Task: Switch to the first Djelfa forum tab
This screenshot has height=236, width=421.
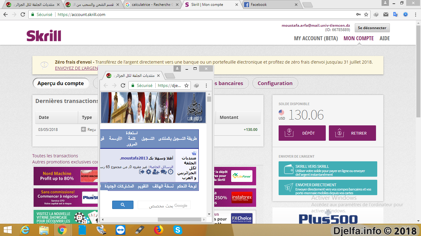Action: (32, 5)
